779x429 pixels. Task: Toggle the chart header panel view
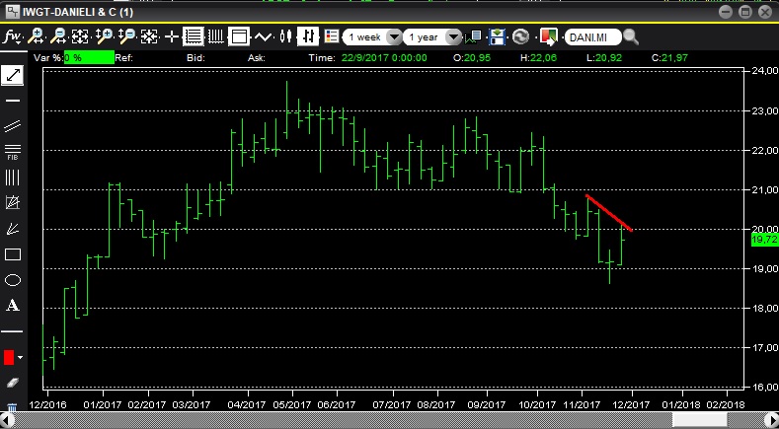[239, 36]
